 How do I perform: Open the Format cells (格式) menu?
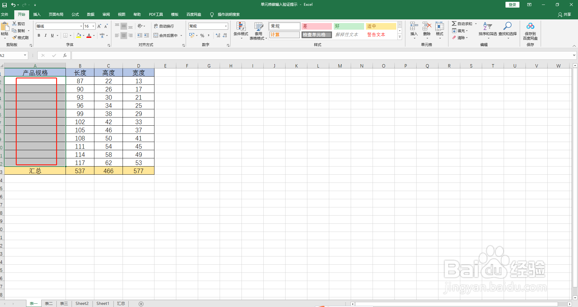coord(440,30)
